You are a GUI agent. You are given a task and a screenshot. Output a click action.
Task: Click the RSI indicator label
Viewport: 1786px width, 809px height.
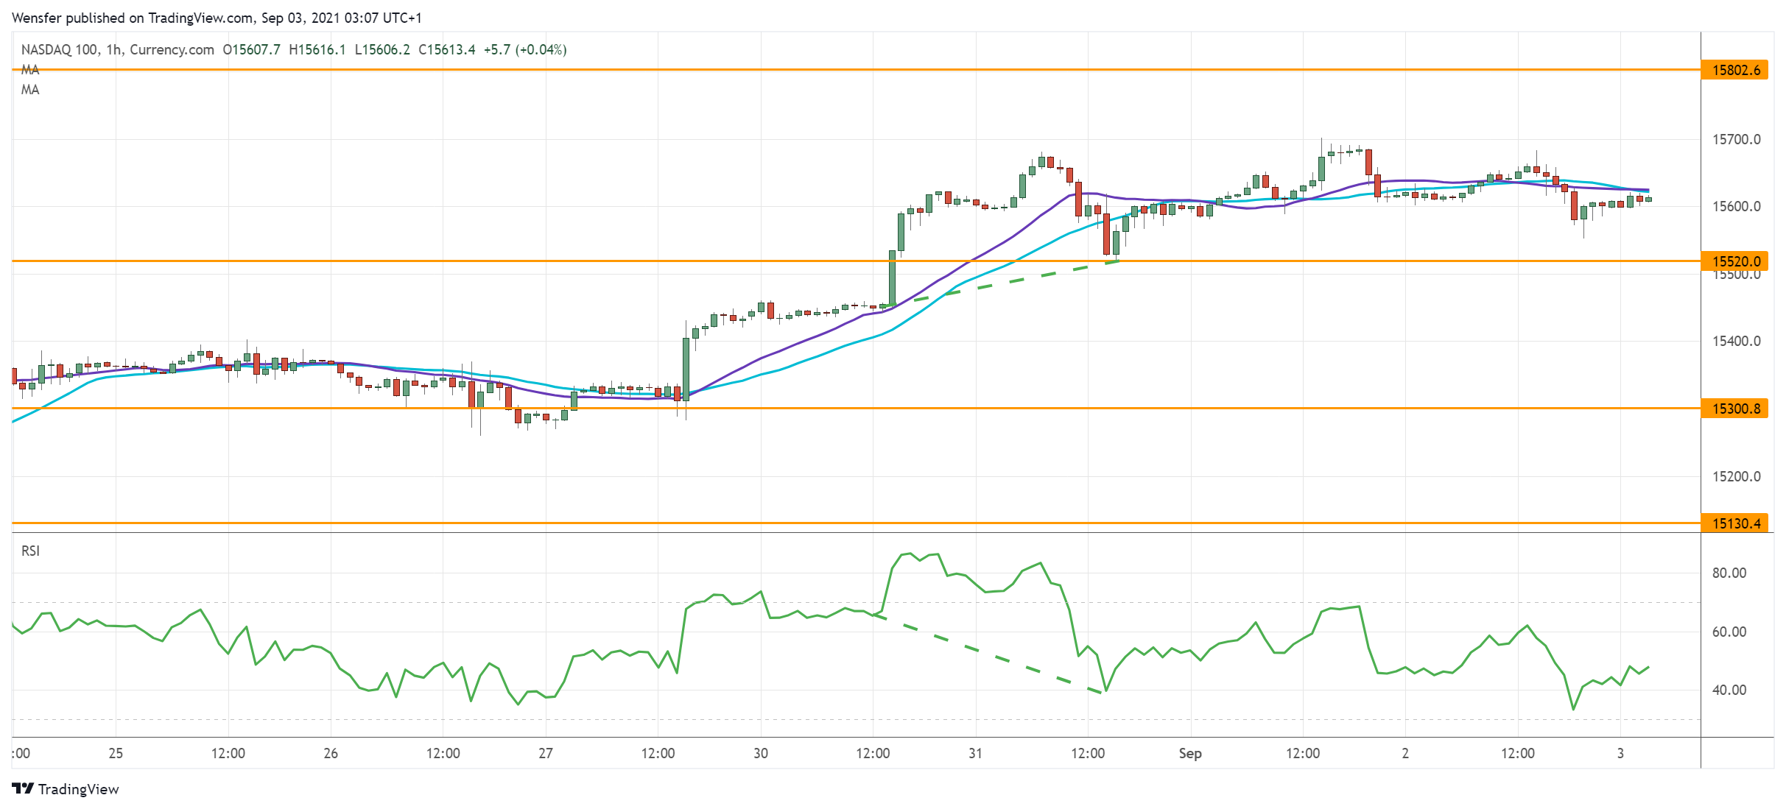point(30,551)
